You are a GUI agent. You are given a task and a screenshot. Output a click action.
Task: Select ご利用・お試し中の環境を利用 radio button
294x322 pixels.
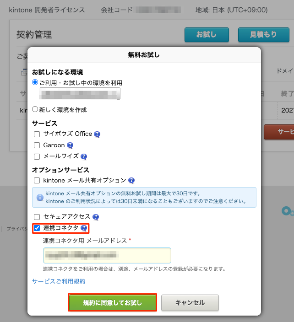coord(35,82)
